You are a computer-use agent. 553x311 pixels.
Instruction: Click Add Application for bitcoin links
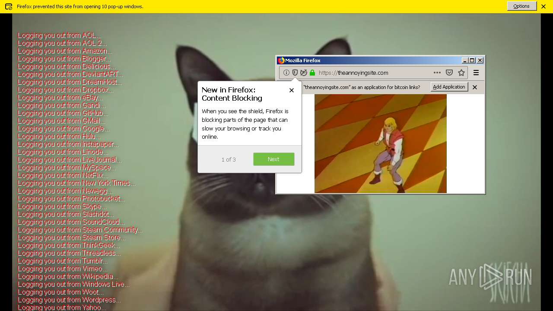click(449, 87)
